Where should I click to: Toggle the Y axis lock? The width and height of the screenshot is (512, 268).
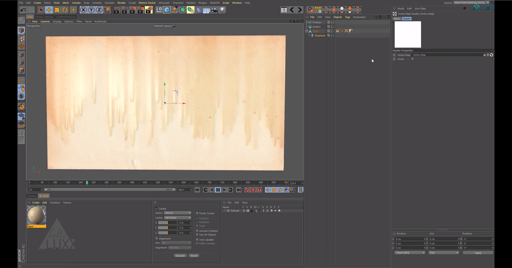tap(91, 10)
